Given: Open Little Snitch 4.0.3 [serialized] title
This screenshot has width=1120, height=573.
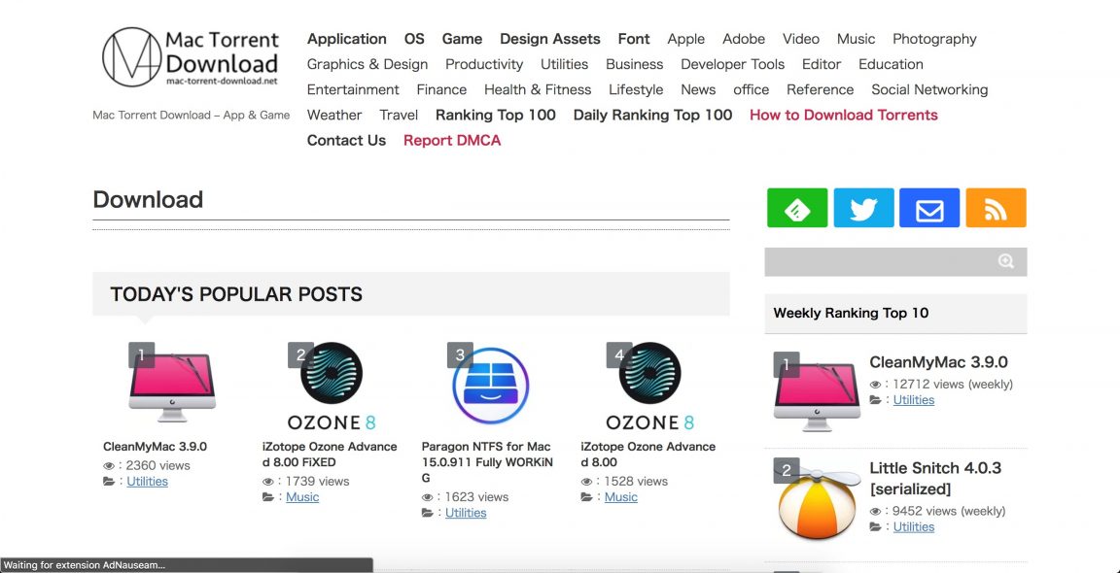Looking at the screenshot, I should click(x=935, y=478).
